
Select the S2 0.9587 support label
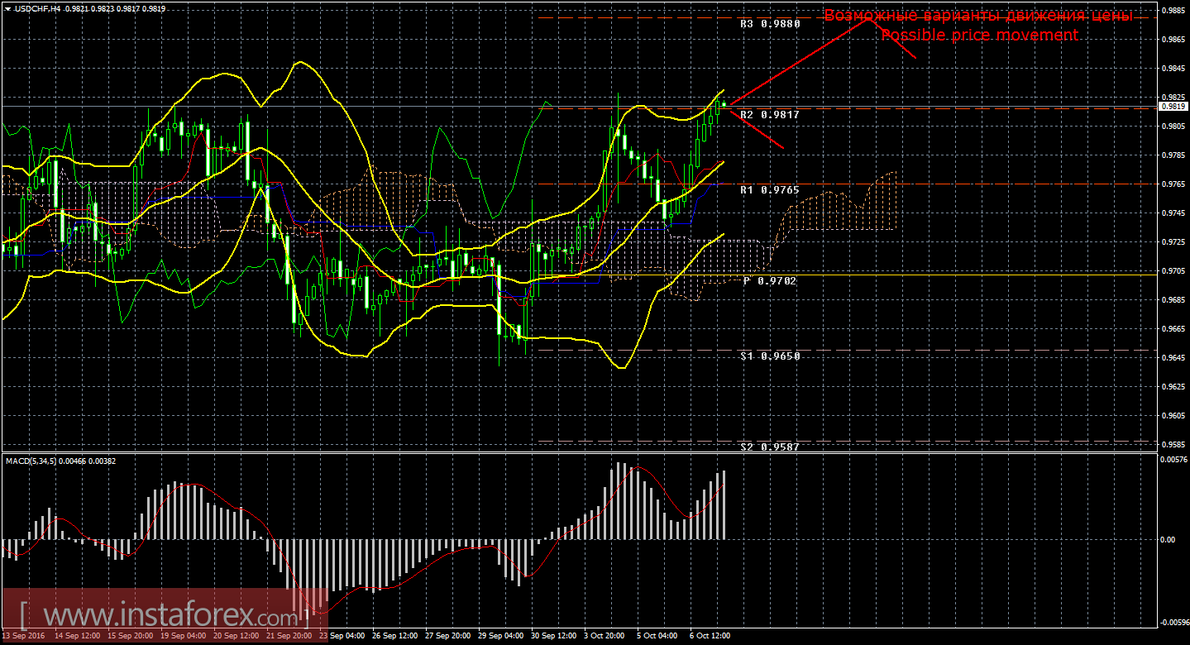coord(769,447)
